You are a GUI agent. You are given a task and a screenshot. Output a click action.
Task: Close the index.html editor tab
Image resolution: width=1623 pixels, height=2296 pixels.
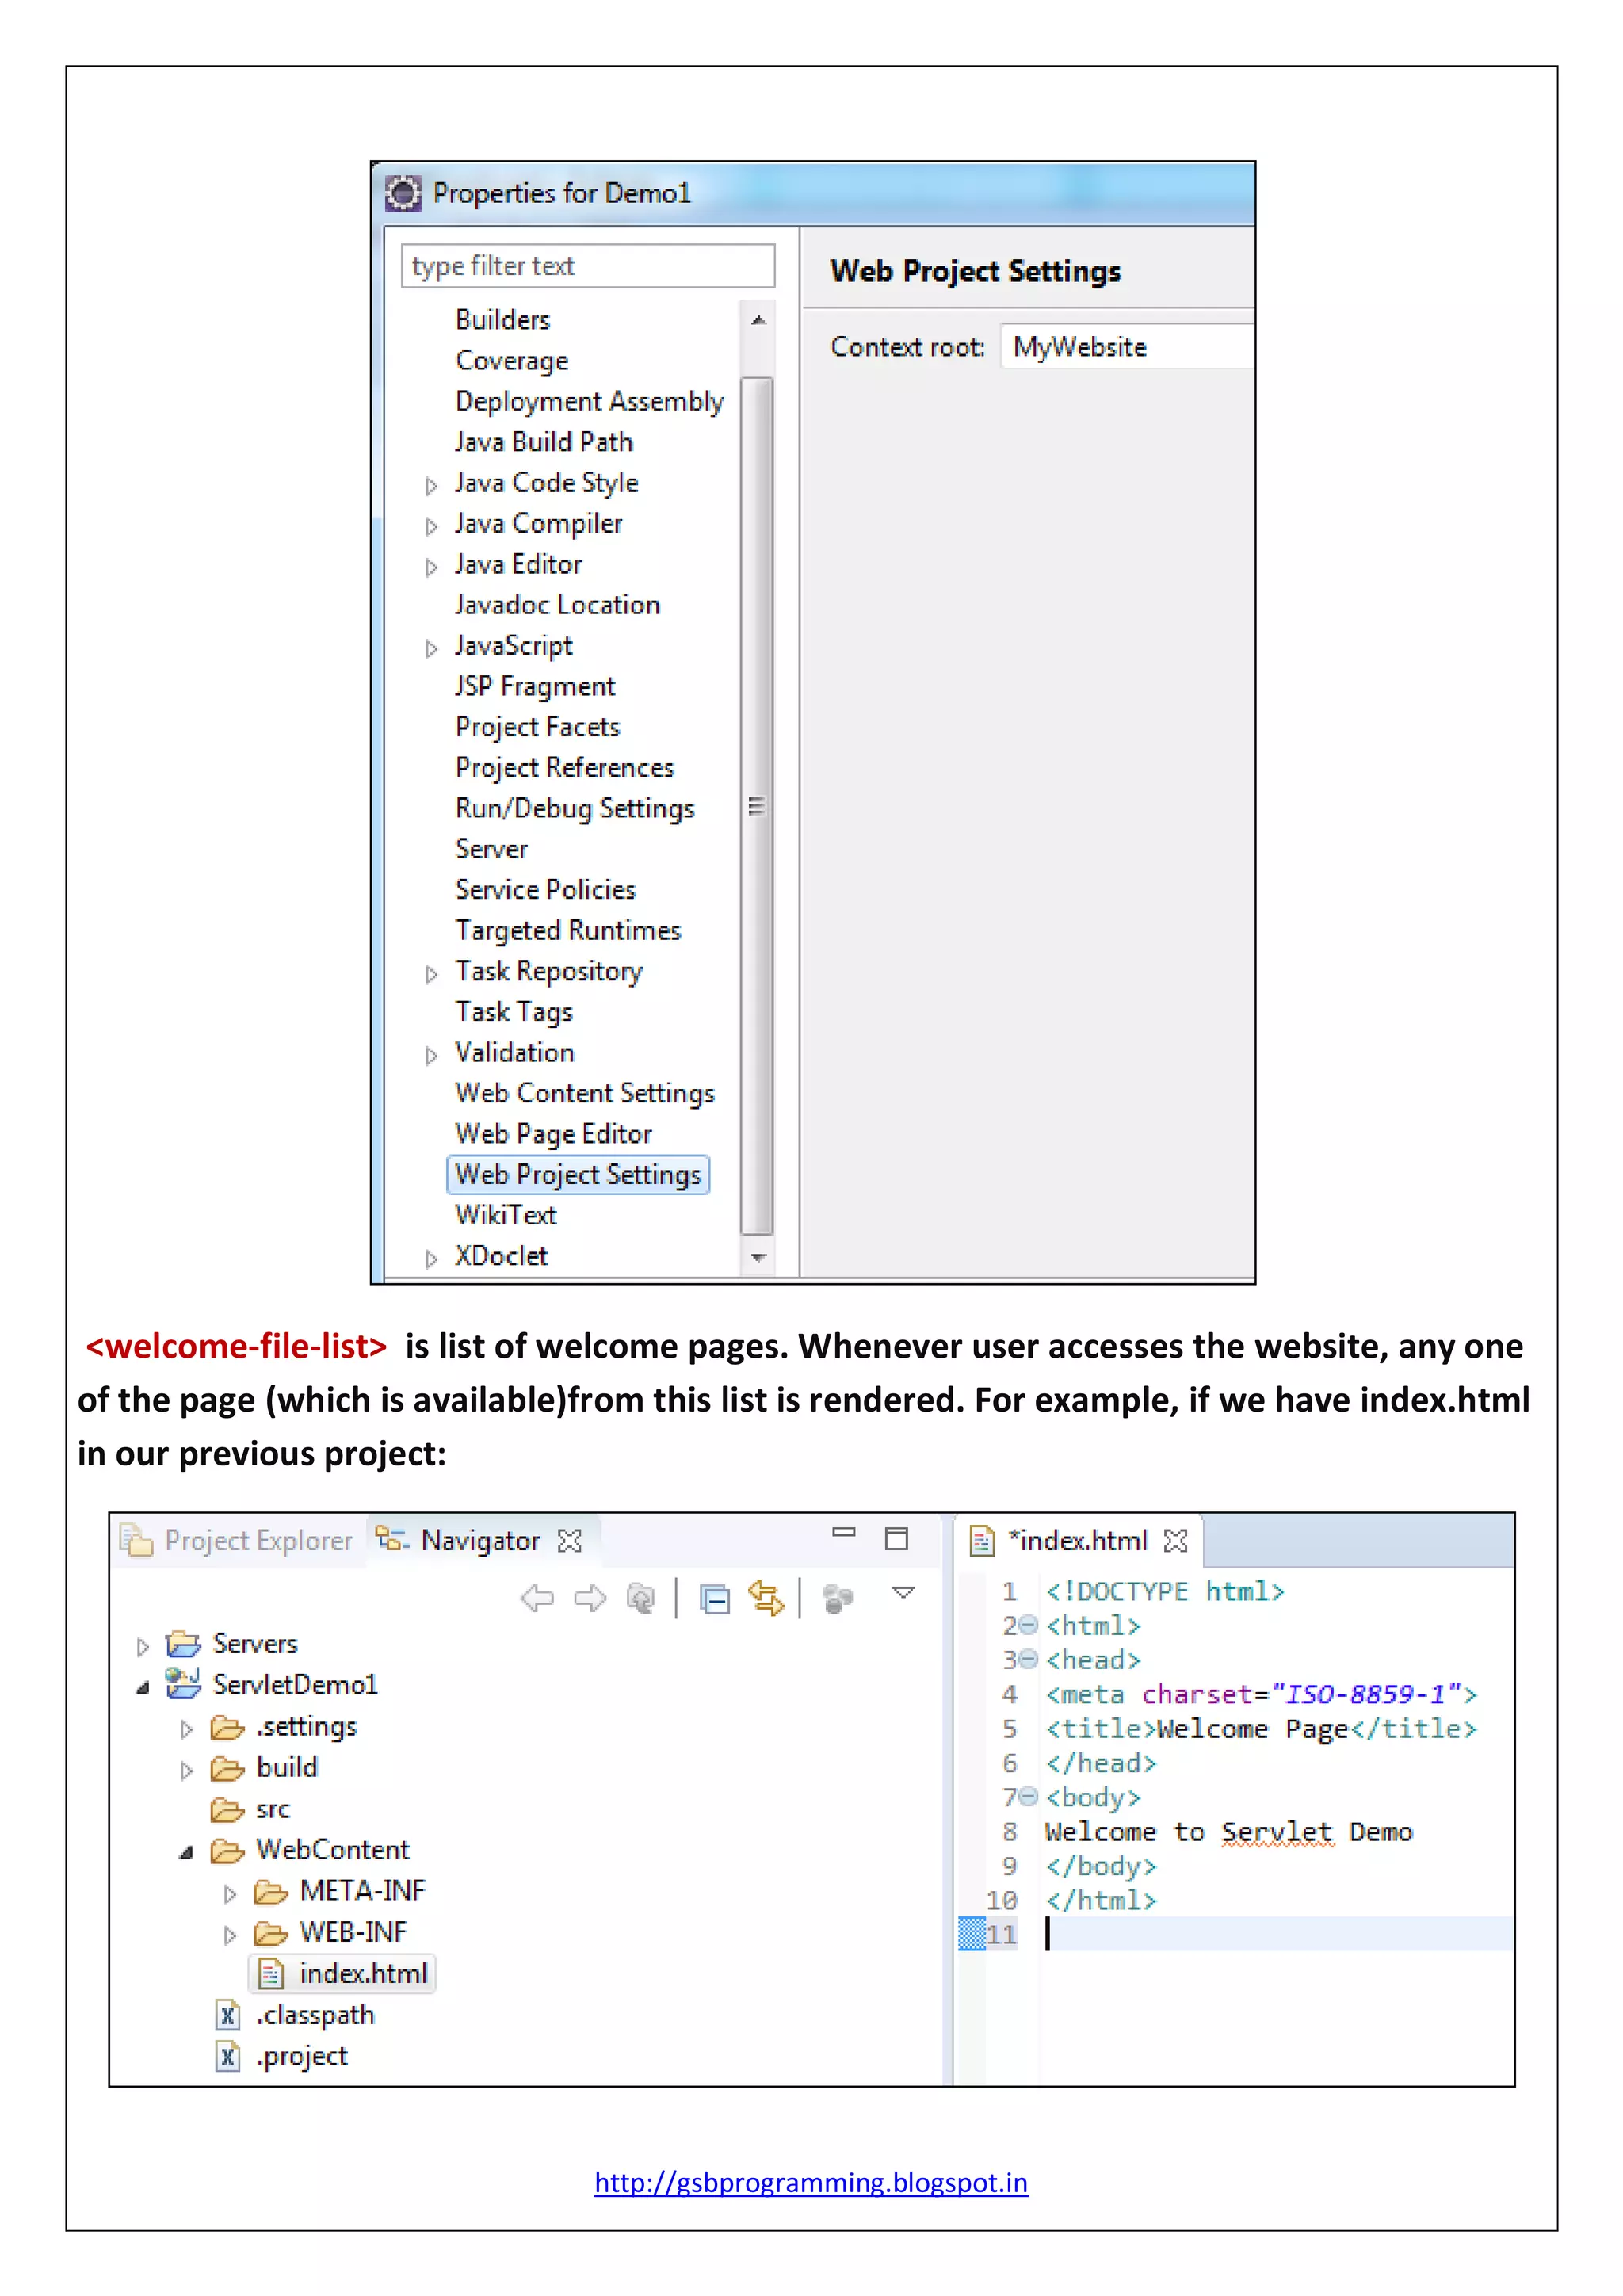(x=1176, y=1541)
